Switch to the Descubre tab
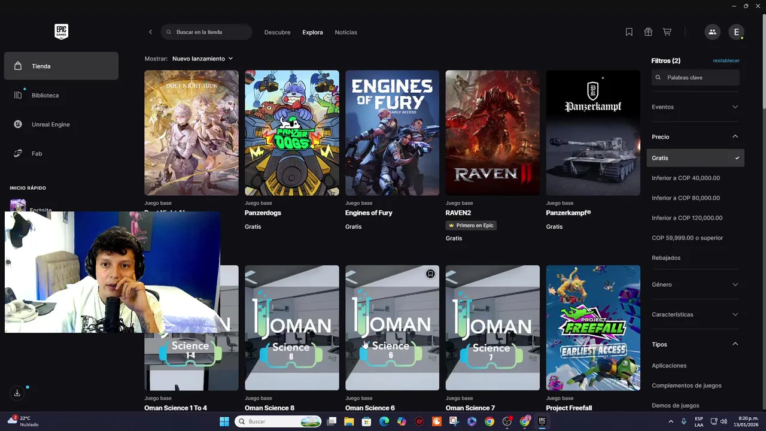Viewport: 766px width, 431px height. pyautogui.click(x=277, y=32)
